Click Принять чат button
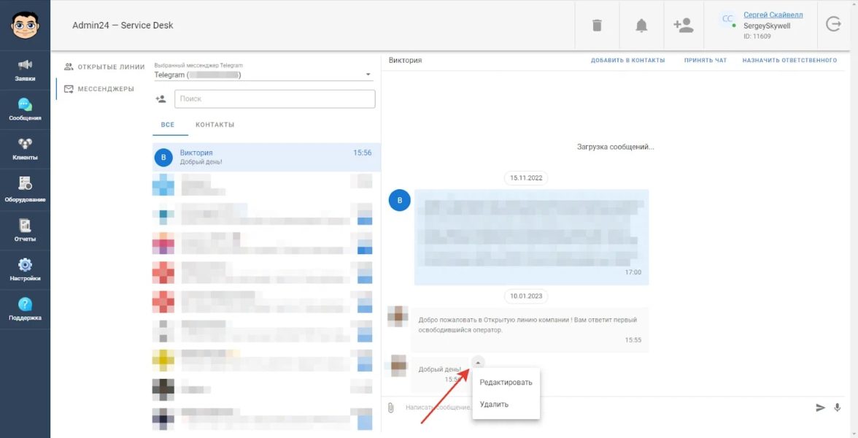The height and width of the screenshot is (438, 858). click(705, 61)
